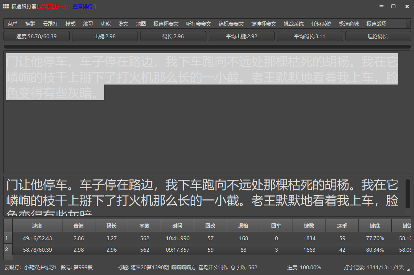Viewport: 414px width, 275px height.
Task: Open the 模式 menu
Action: pyautogui.click(x=70, y=24)
